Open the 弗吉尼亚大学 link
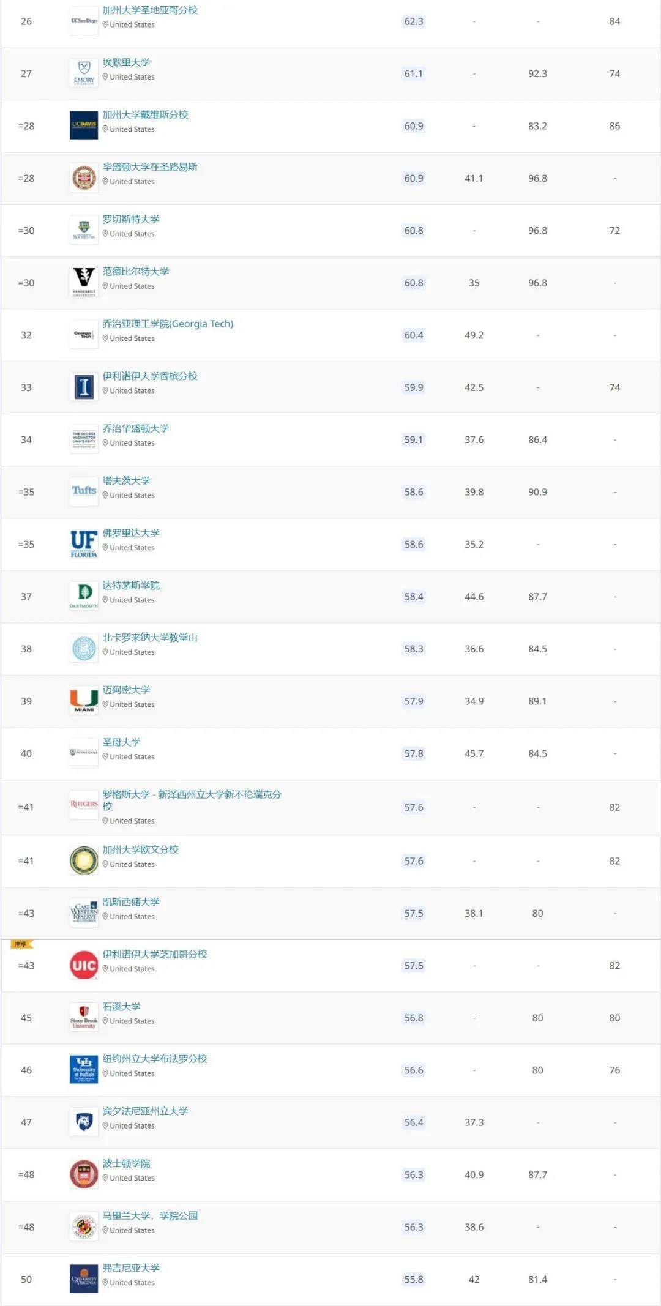Viewport: 661px width, 1306px height. (x=131, y=1268)
